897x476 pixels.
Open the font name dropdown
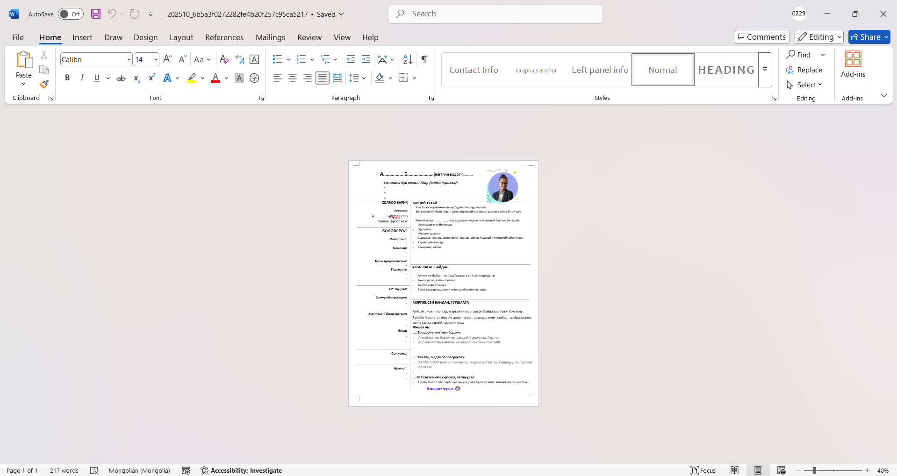click(129, 59)
